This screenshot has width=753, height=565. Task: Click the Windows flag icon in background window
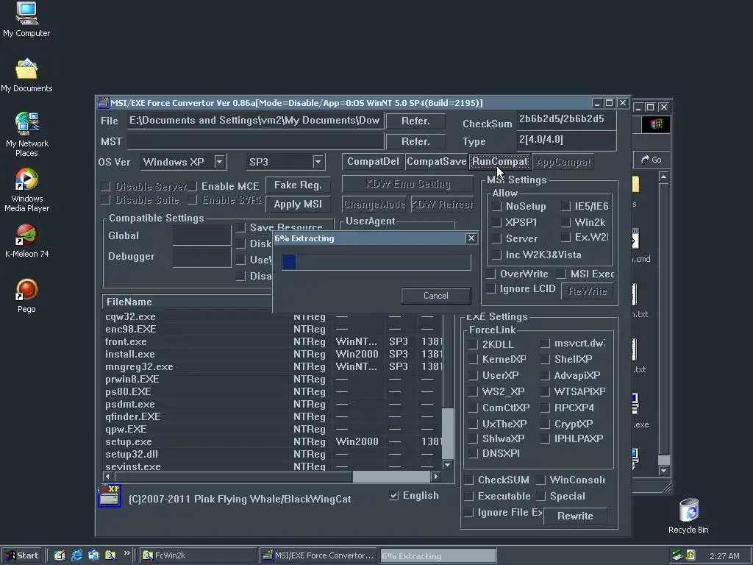(656, 124)
